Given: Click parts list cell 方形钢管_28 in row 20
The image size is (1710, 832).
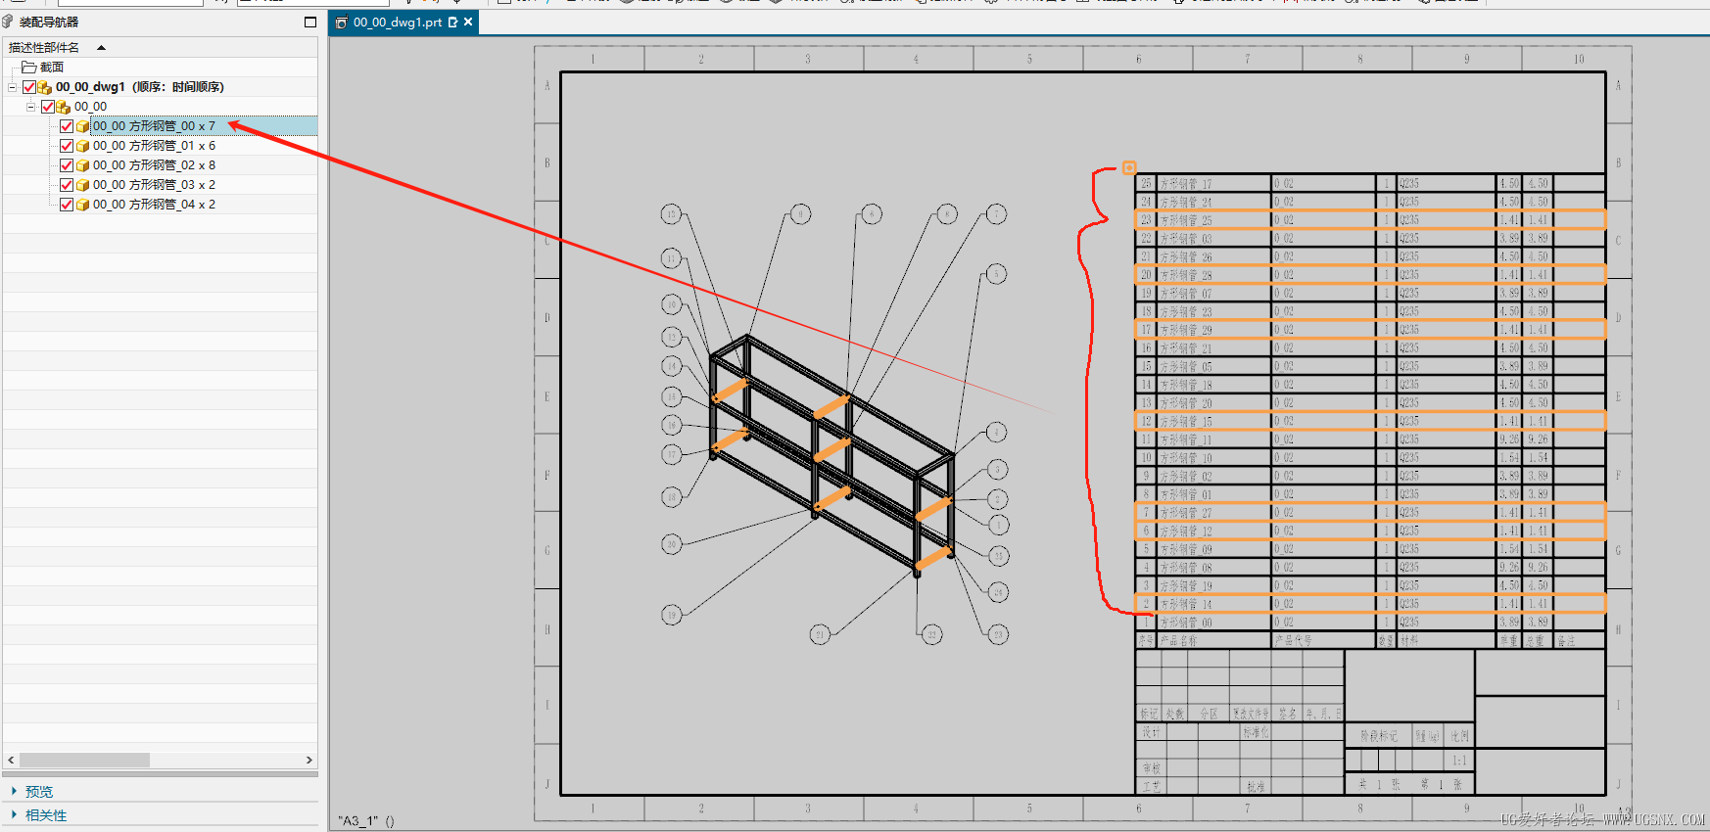Looking at the screenshot, I should point(1214,275).
